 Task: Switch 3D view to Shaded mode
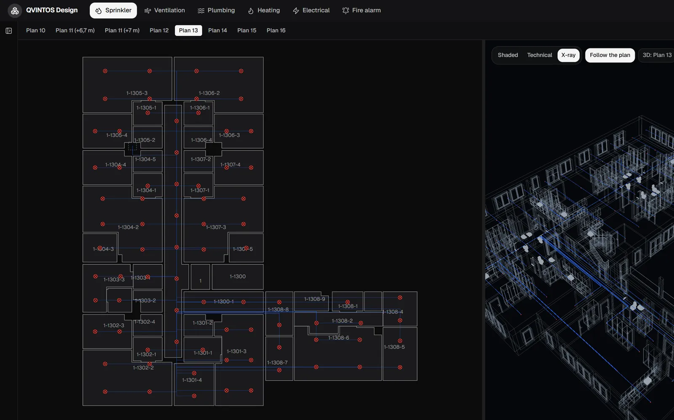tap(508, 55)
